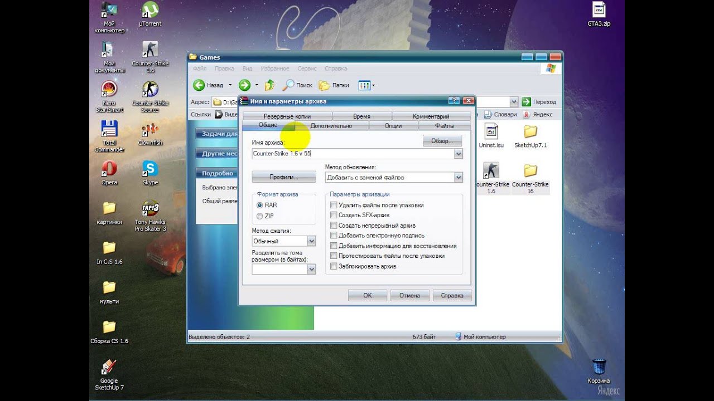
Task: Enable Удалить файлы после упаковки
Action: point(334,205)
